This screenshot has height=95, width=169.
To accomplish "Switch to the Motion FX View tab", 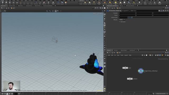I will click(x=37, y=6).
